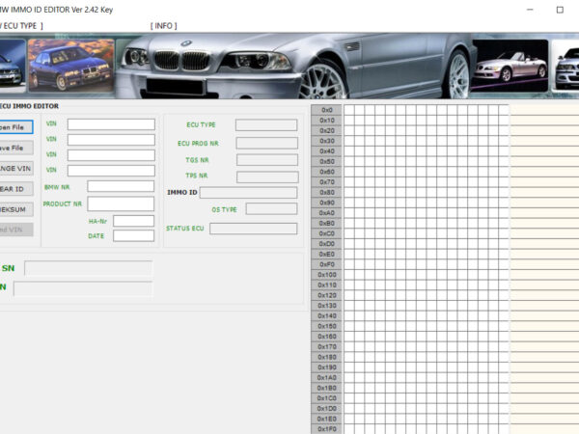Viewport: 579px width, 434px height.
Task: Select hex row header 0x70
Action: point(326,182)
